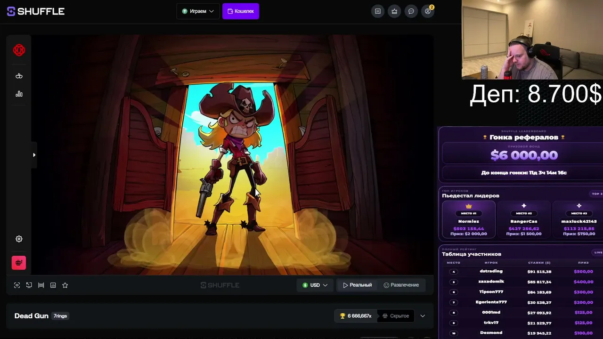
Task: Open the crown VIP icon in header
Action: (x=394, y=11)
